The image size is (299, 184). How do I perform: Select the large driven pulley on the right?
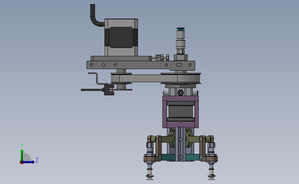click(x=181, y=78)
